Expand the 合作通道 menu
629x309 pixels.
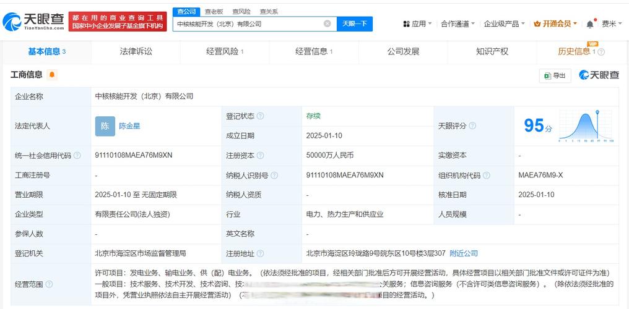pos(458,23)
